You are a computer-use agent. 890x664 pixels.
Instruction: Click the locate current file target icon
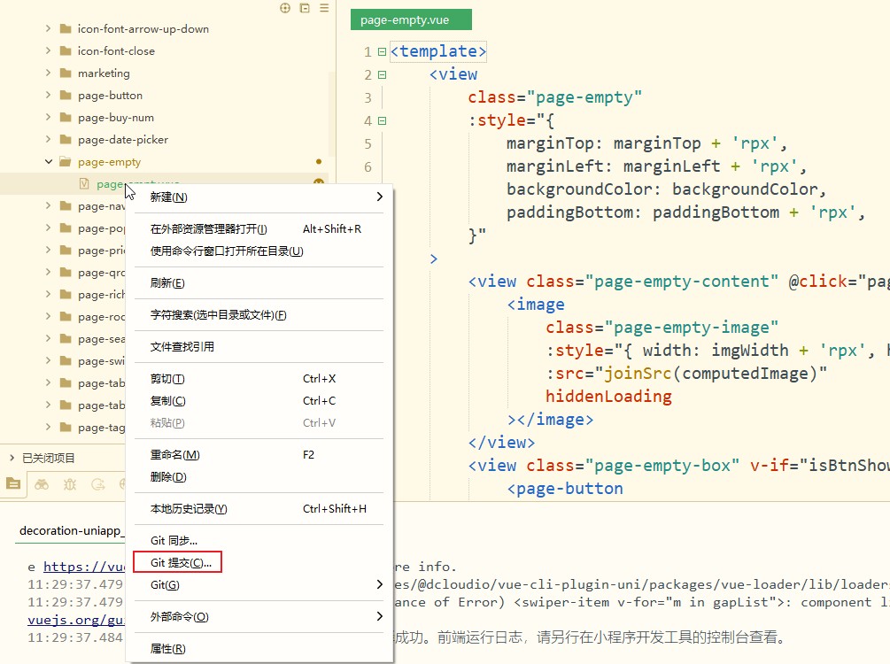(x=285, y=8)
